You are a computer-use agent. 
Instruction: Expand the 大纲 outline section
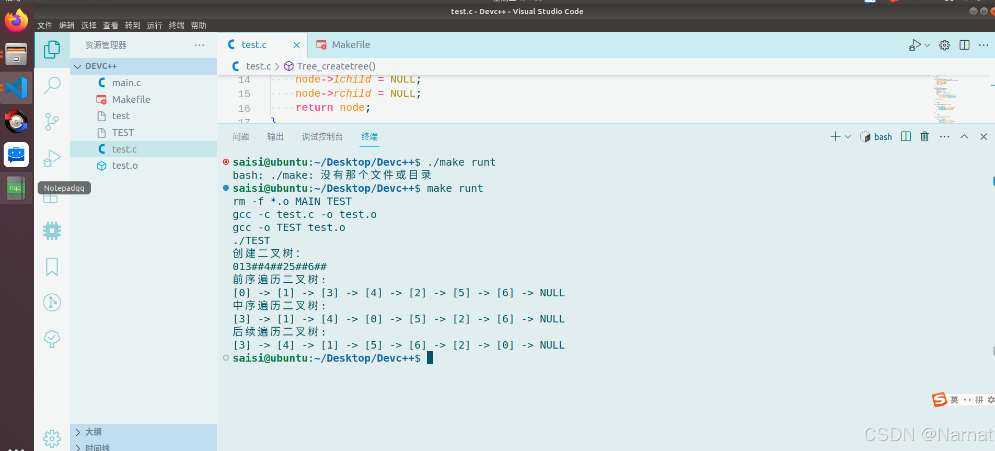point(144,432)
